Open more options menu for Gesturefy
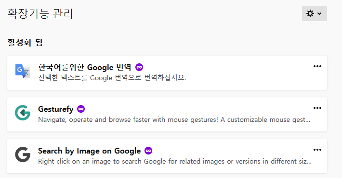The height and width of the screenshot is (178, 342). click(317, 108)
